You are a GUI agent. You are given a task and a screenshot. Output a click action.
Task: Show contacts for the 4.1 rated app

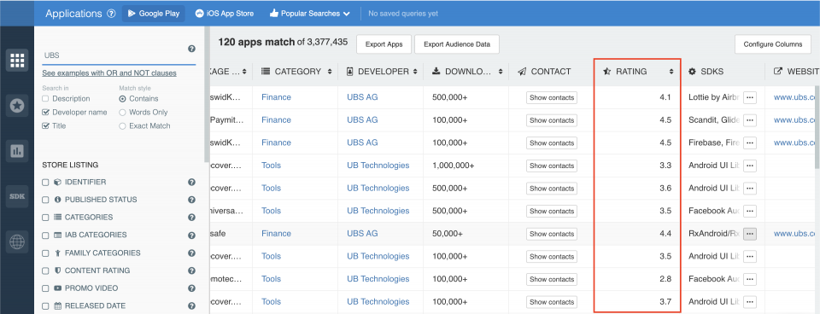tap(552, 98)
